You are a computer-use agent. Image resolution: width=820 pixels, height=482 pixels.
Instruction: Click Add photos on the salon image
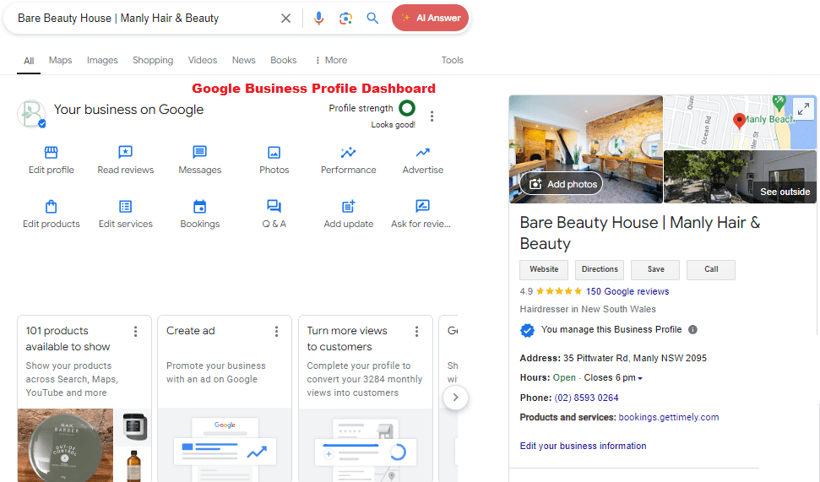click(x=561, y=184)
